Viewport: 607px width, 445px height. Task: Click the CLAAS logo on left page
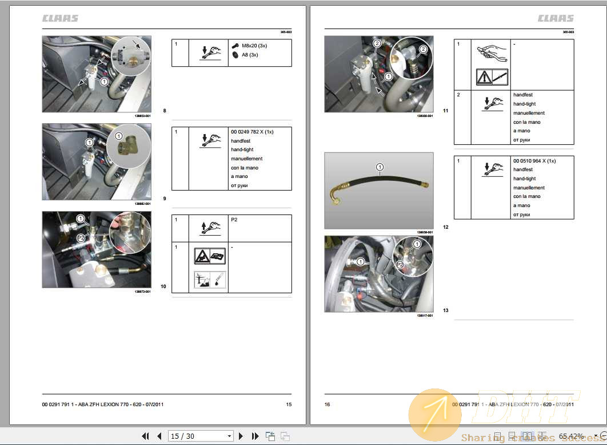[60, 18]
